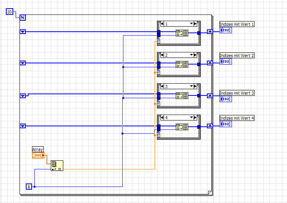Click output tunnel of case structure 4
This screenshot has width=287, height=203.
point(199,127)
